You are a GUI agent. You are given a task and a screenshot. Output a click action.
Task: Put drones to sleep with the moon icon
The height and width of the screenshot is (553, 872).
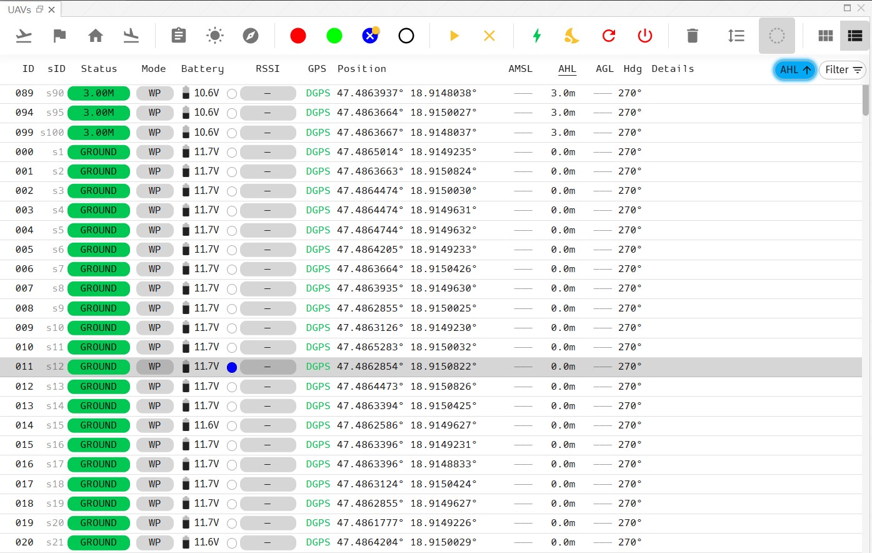571,36
